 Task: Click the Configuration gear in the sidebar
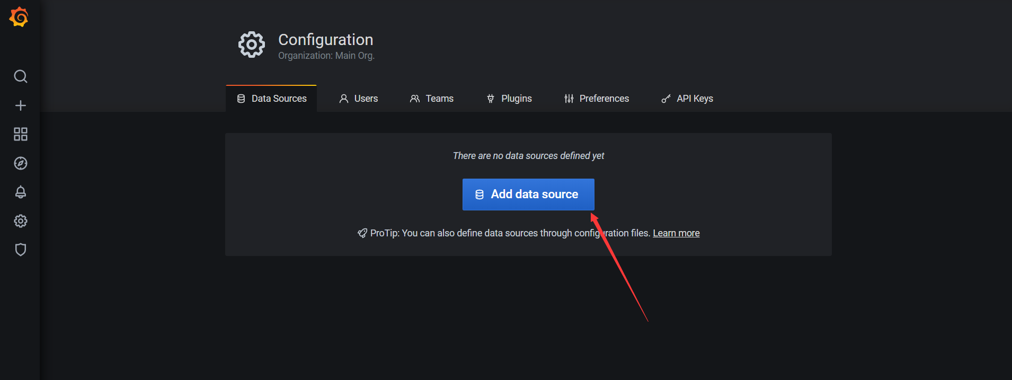21,221
